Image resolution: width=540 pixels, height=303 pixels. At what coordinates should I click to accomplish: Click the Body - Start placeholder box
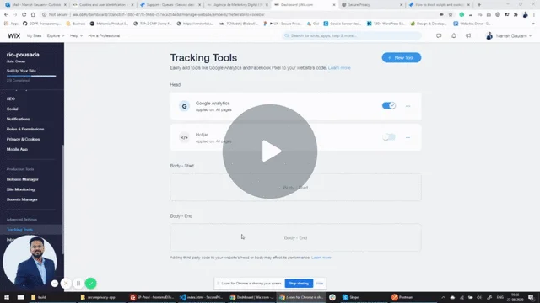(295, 187)
